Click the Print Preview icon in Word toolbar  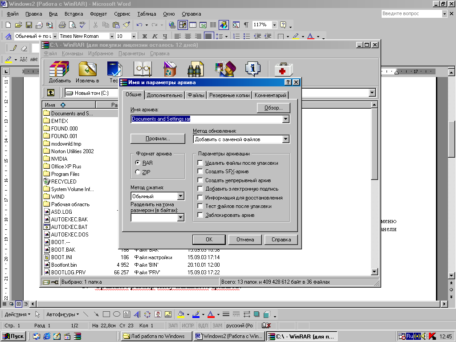[x=72, y=25]
